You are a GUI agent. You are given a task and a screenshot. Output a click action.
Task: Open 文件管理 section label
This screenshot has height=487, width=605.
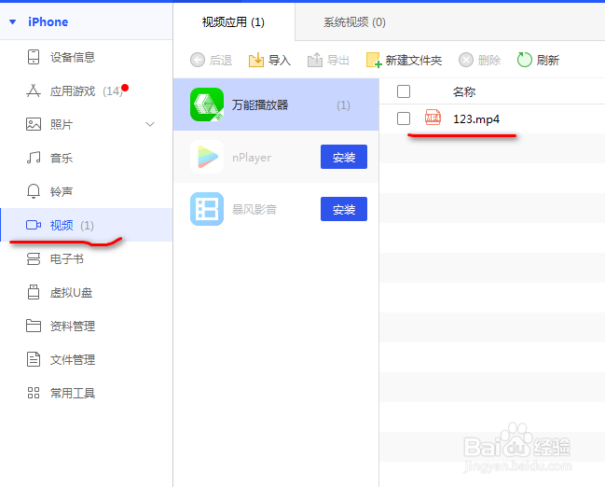tap(73, 359)
